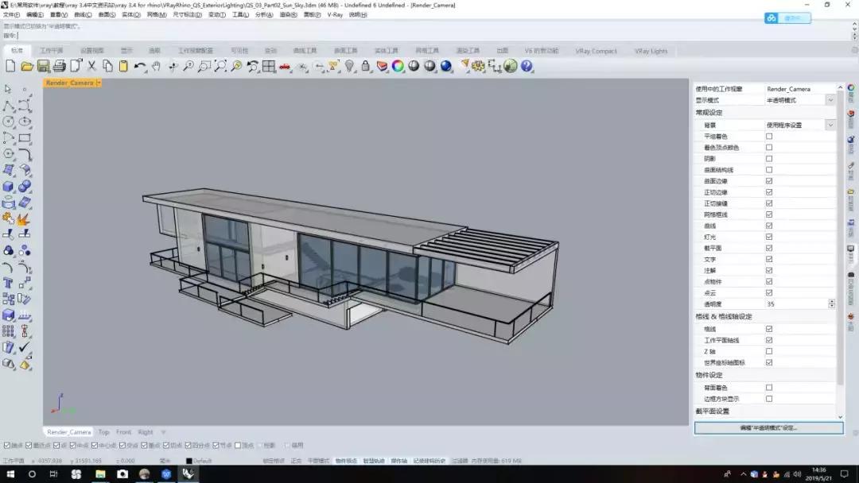Increase 透明度 value with the up stepper

click(831, 301)
